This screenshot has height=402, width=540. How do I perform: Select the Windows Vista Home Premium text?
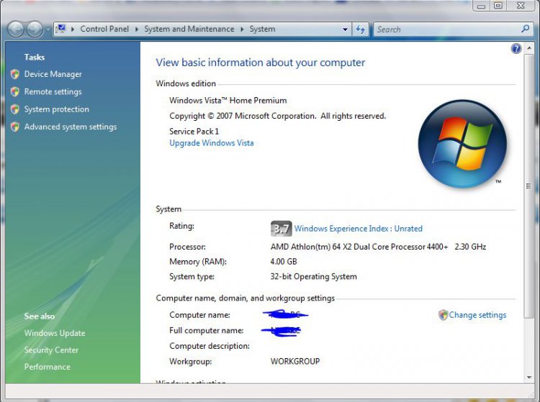[x=228, y=101]
